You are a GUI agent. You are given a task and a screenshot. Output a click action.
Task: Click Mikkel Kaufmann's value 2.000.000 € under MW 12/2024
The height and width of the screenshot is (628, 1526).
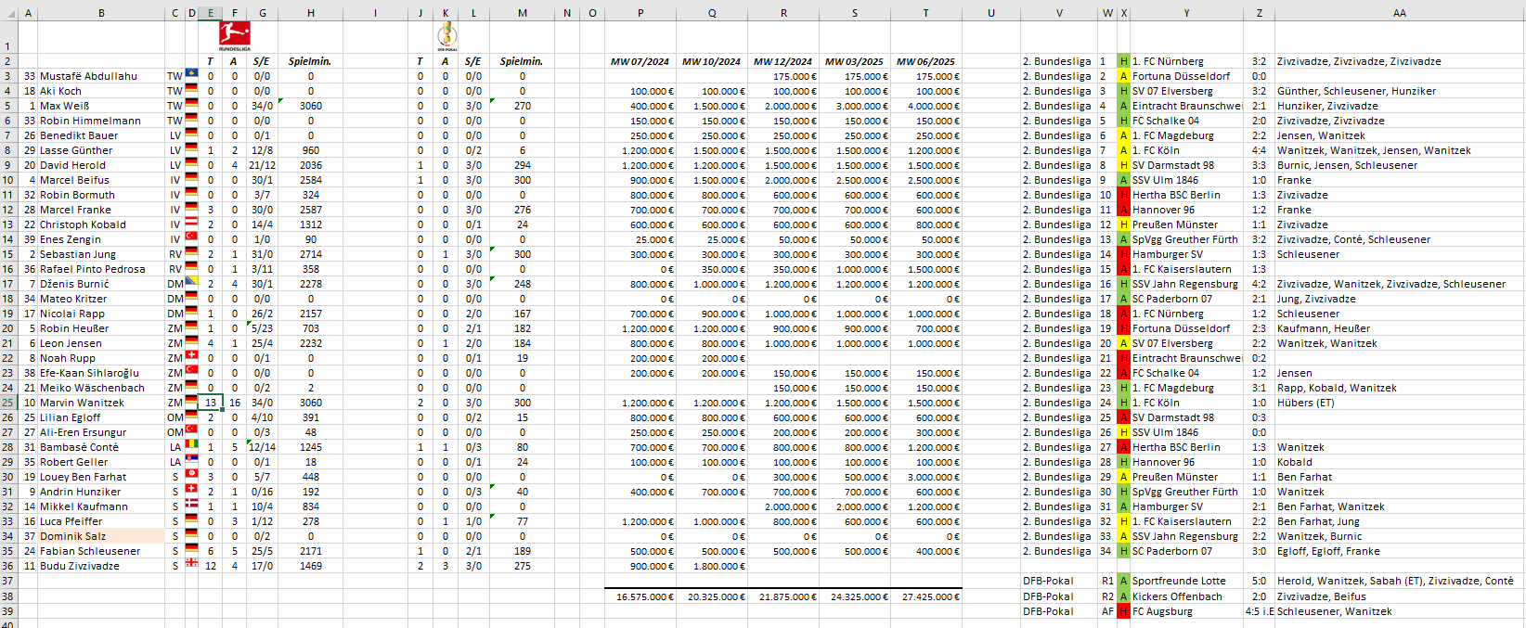791,506
